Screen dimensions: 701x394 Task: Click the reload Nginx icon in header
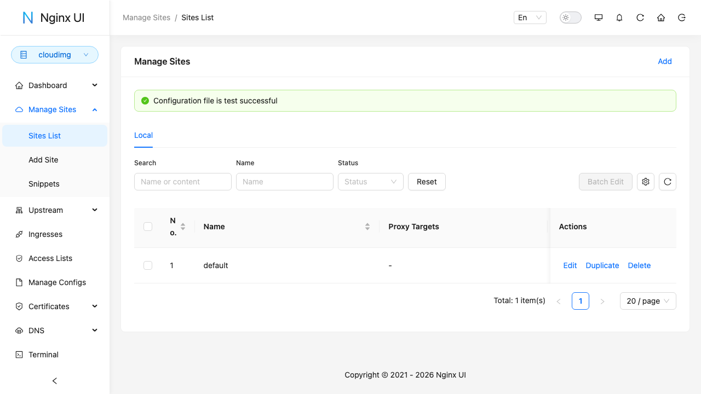pyautogui.click(x=640, y=18)
